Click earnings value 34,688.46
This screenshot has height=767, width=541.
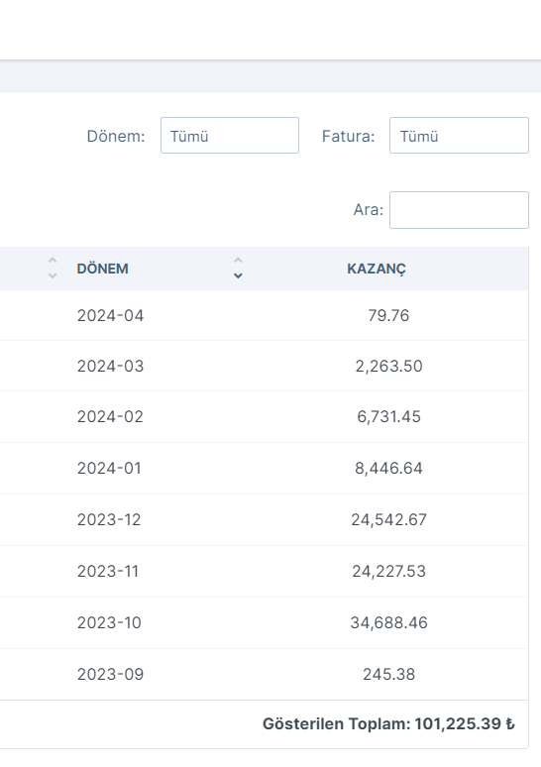(388, 622)
